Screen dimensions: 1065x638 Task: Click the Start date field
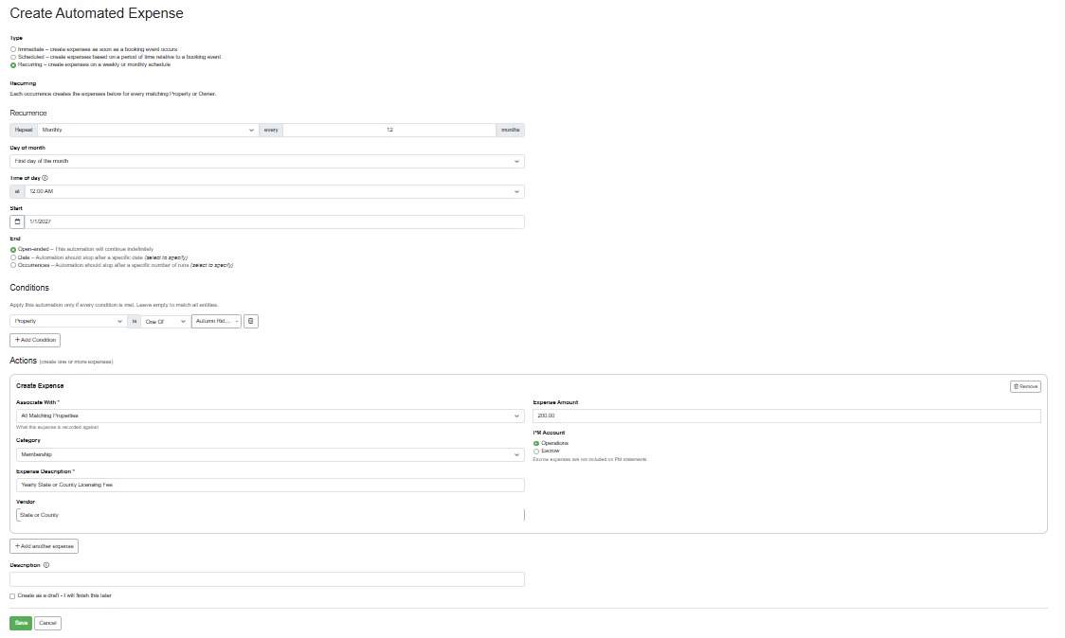[275, 222]
